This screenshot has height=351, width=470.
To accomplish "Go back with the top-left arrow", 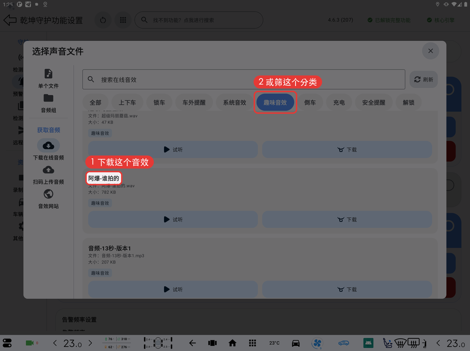I will 10,20.
